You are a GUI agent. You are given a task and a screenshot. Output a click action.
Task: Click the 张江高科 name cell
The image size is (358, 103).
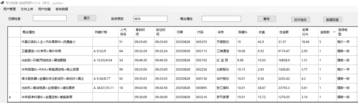pyautogui.click(x=223, y=88)
